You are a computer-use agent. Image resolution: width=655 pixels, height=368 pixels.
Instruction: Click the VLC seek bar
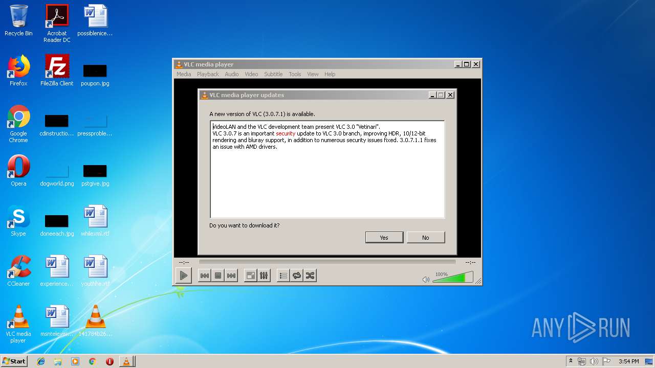pos(327,262)
